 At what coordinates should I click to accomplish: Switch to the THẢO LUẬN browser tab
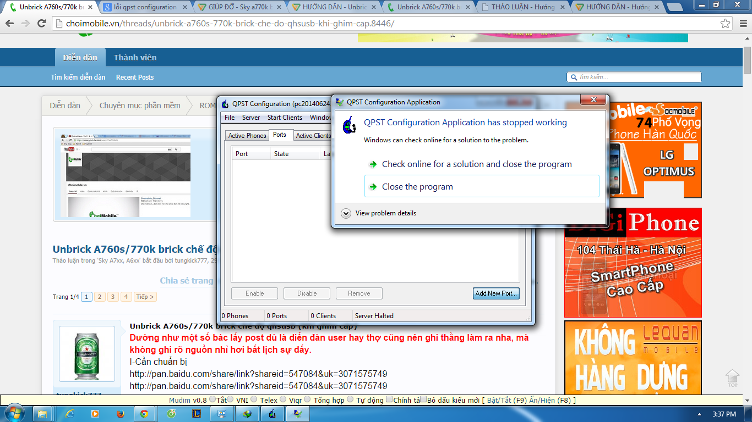pos(524,8)
